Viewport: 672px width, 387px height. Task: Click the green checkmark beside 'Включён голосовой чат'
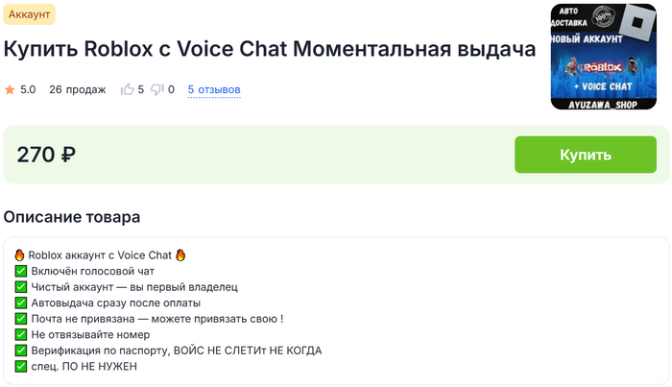[21, 272]
